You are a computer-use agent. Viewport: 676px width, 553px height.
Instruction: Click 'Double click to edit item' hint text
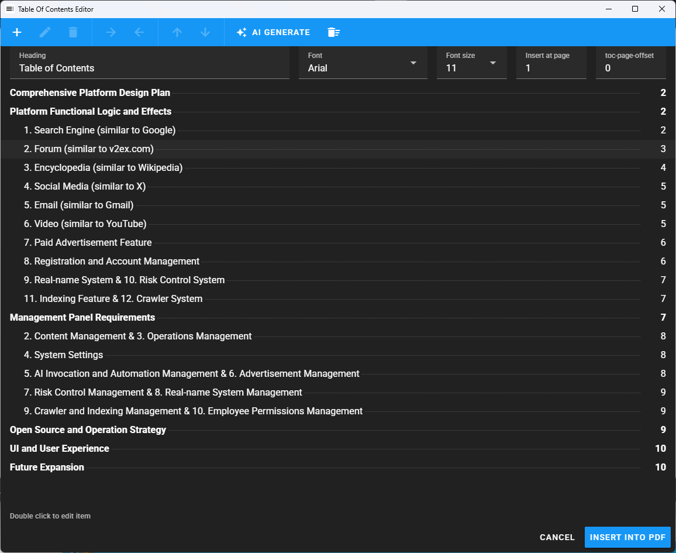coord(50,516)
